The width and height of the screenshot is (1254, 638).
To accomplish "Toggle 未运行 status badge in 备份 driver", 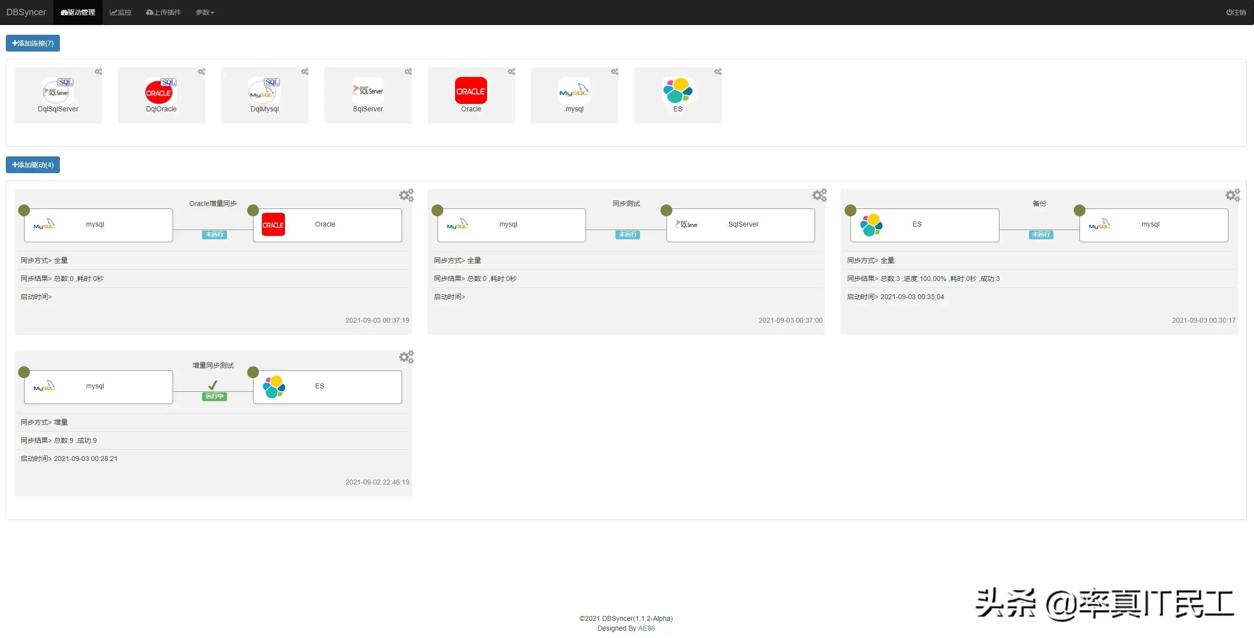I will point(1041,234).
